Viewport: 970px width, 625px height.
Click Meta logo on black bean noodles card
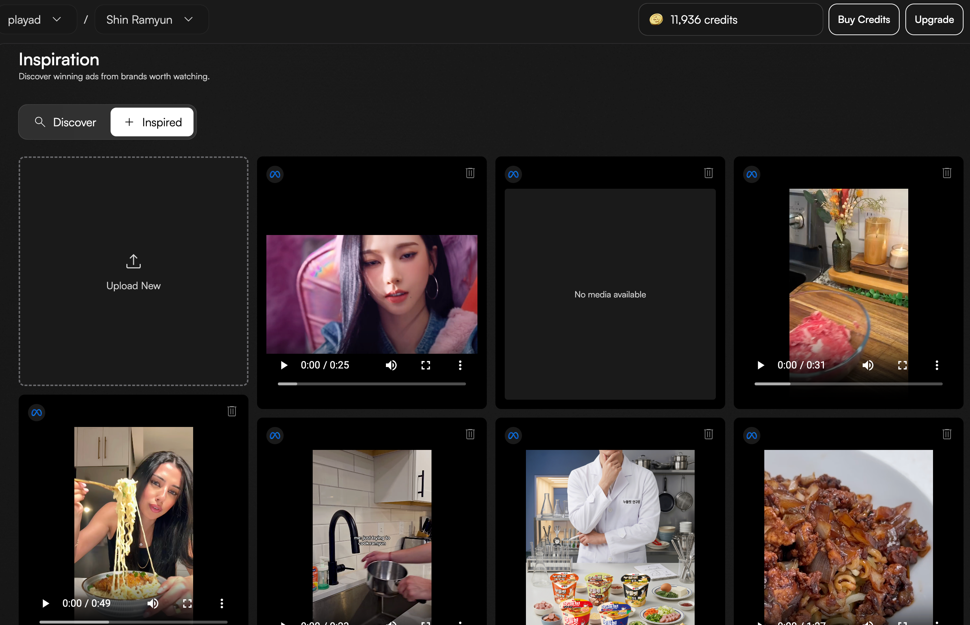tap(752, 436)
